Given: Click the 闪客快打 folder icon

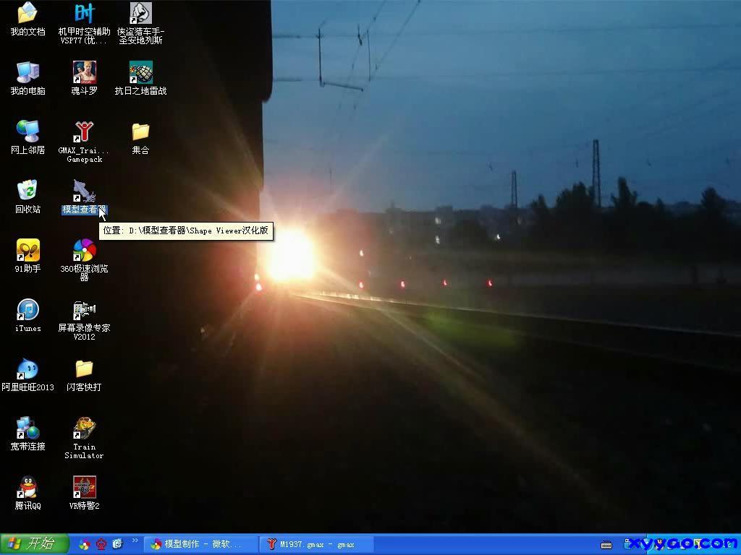Looking at the screenshot, I should tap(84, 369).
